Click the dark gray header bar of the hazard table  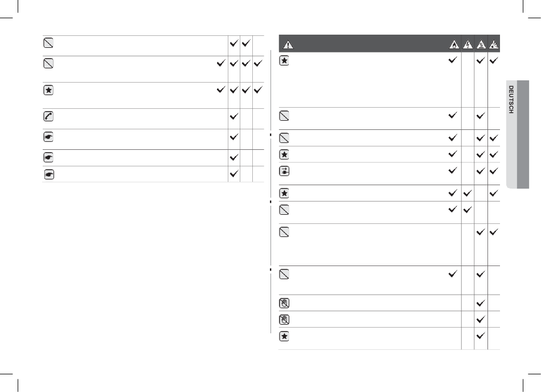[389, 43]
